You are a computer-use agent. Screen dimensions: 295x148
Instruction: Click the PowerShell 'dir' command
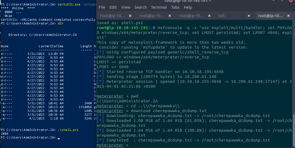click(x=60, y=23)
